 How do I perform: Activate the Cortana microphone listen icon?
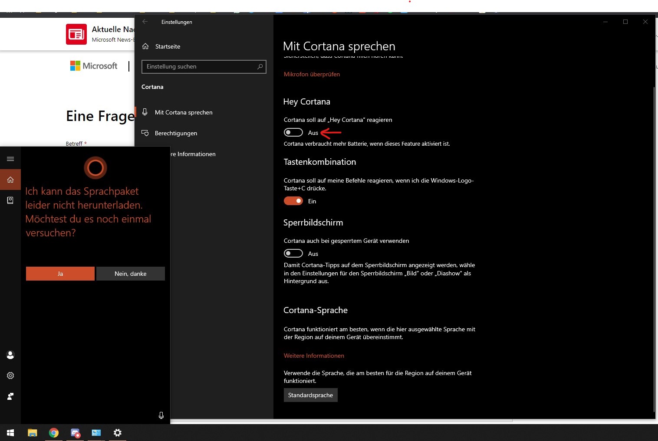(161, 415)
